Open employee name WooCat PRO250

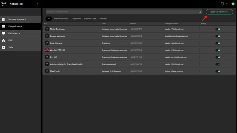click(57, 50)
